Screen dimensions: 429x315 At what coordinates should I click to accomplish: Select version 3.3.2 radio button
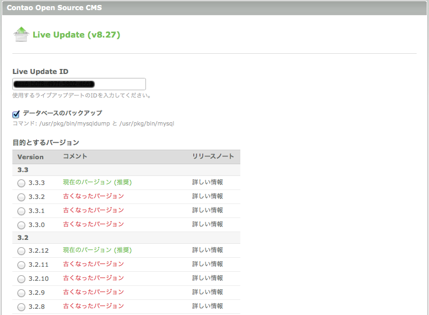pyautogui.click(x=21, y=197)
